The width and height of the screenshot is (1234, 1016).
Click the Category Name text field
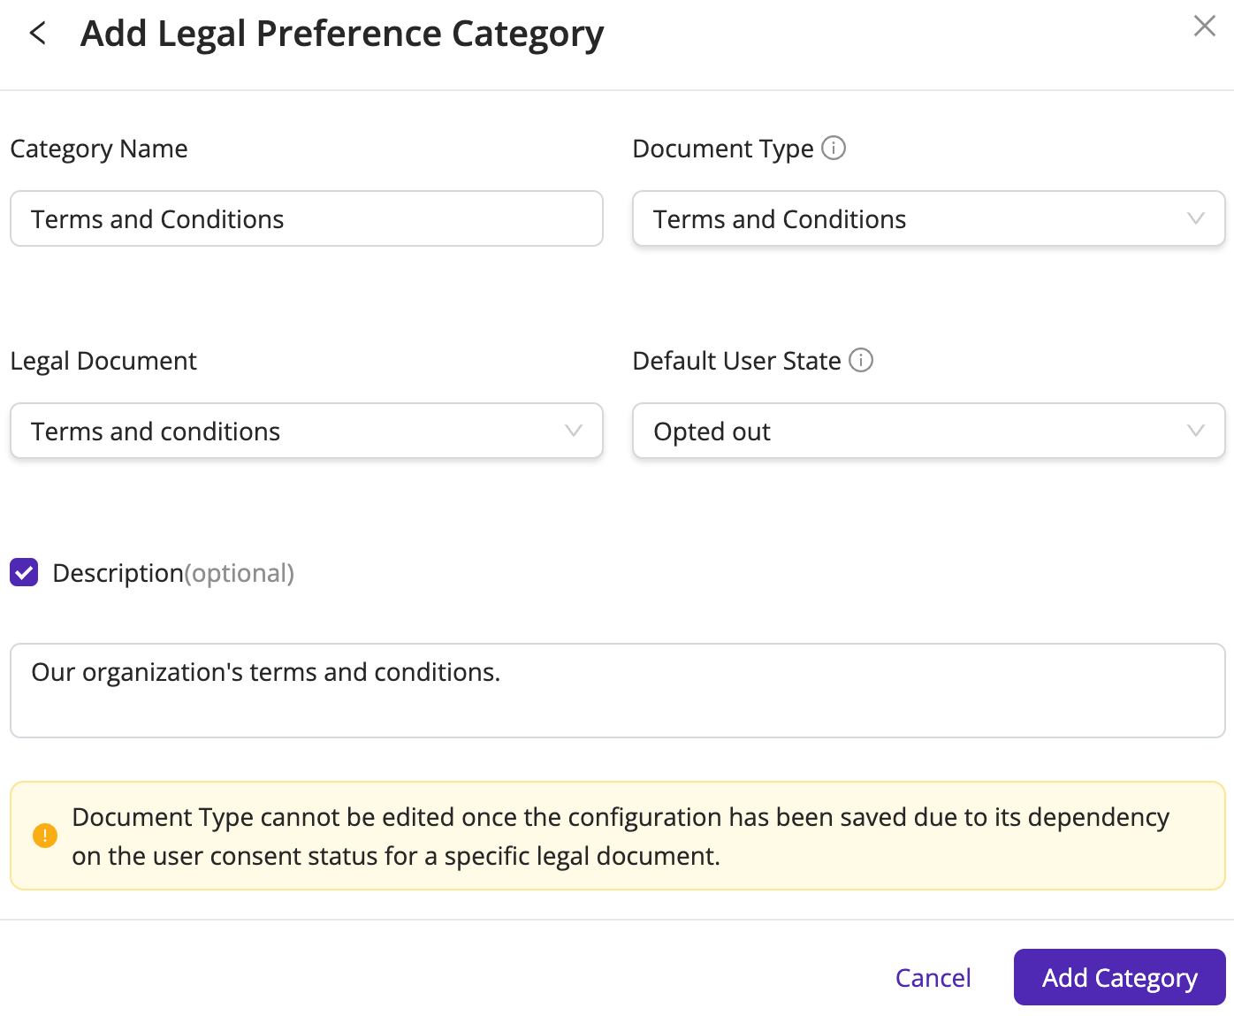point(306,218)
